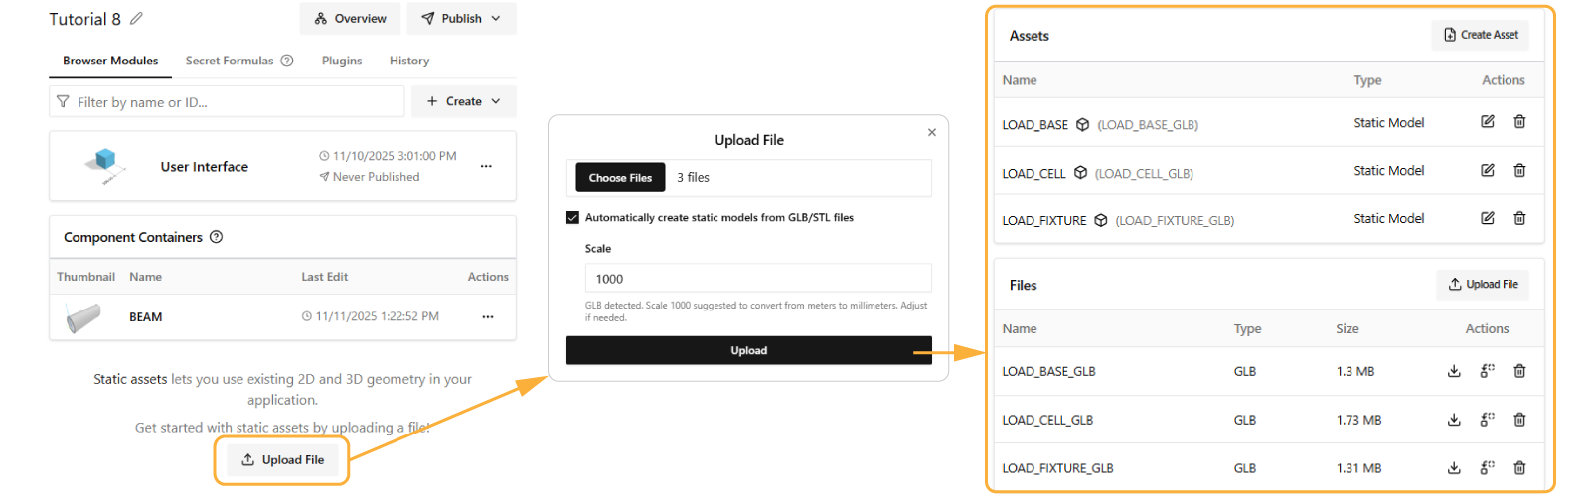Image resolution: width=1590 pixels, height=496 pixels.
Task: Delete the LOAD_CELL asset
Action: (x=1519, y=171)
